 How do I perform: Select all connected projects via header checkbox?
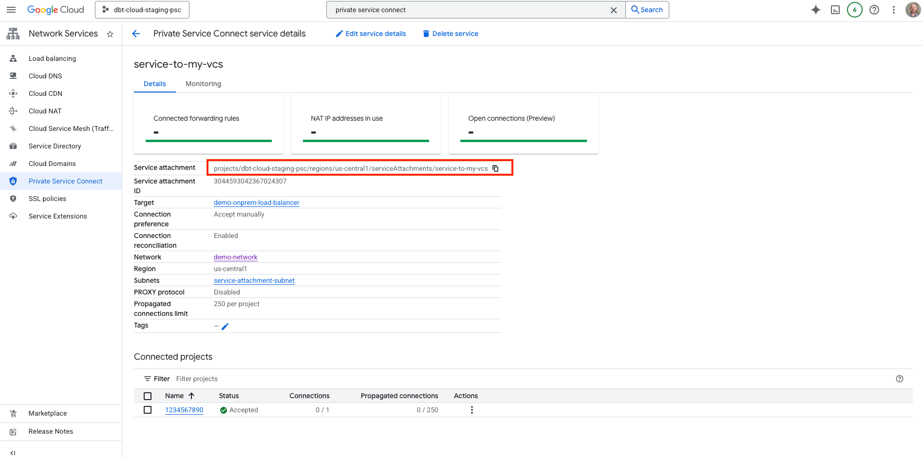[x=148, y=396]
